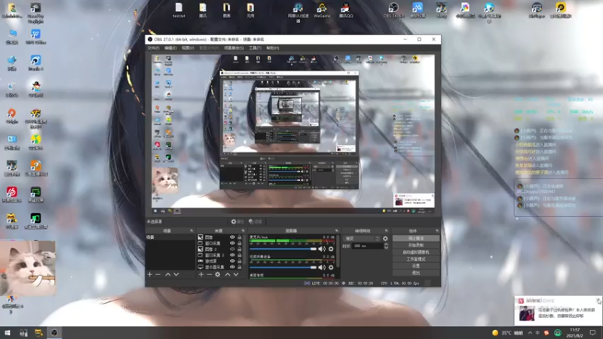Move source up in sources list

pos(228,274)
